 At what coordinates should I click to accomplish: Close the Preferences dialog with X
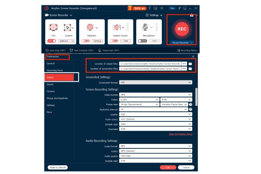[193, 57]
